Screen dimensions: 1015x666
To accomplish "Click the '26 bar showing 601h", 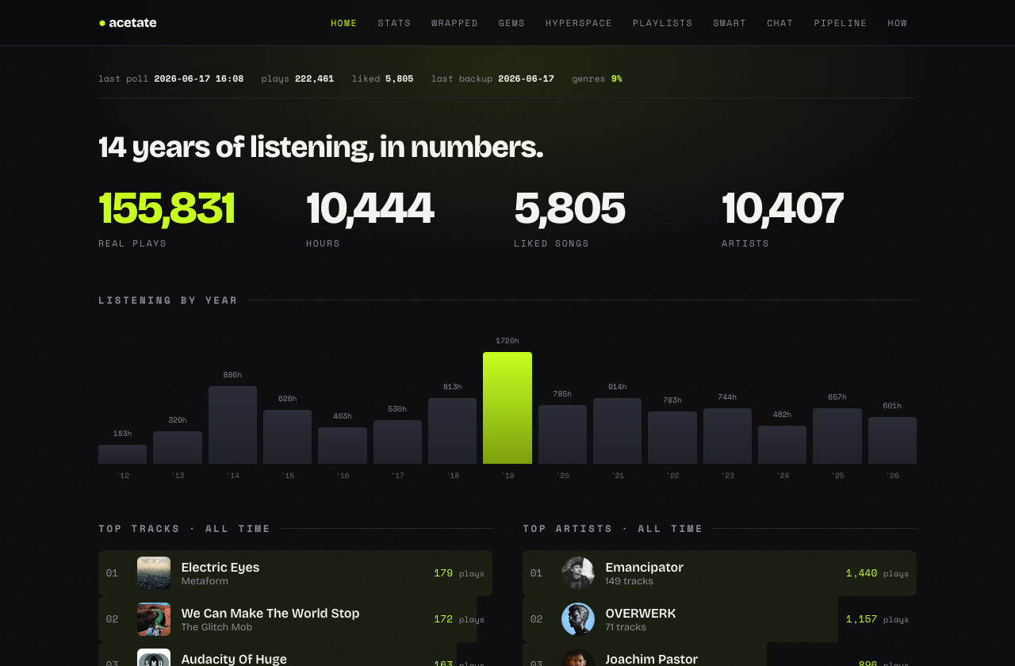I will (x=893, y=440).
